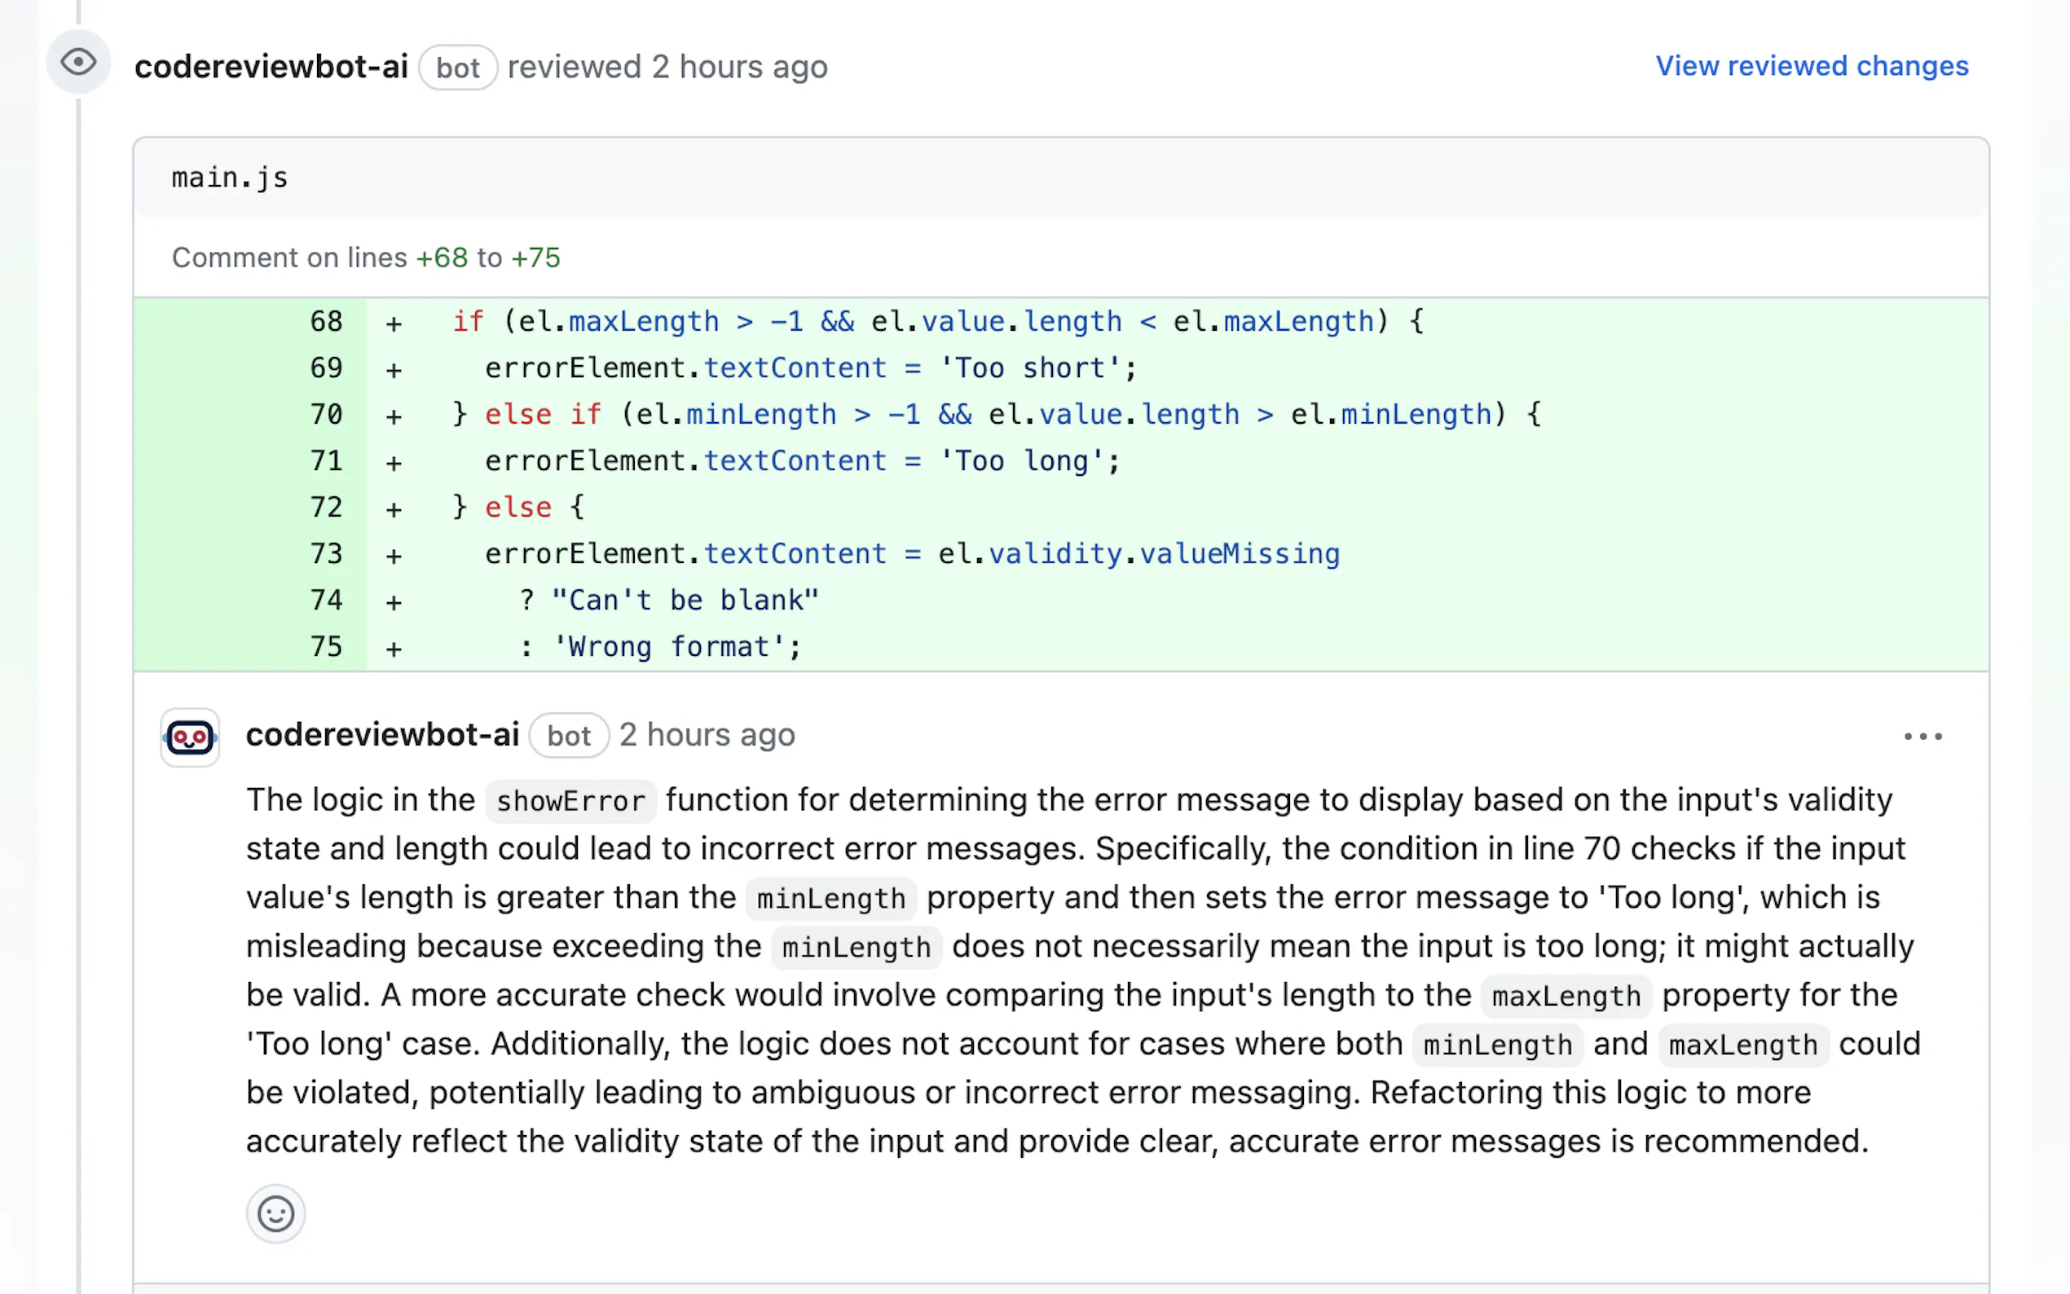
Task: Click the showError inline code snippet
Action: point(570,801)
